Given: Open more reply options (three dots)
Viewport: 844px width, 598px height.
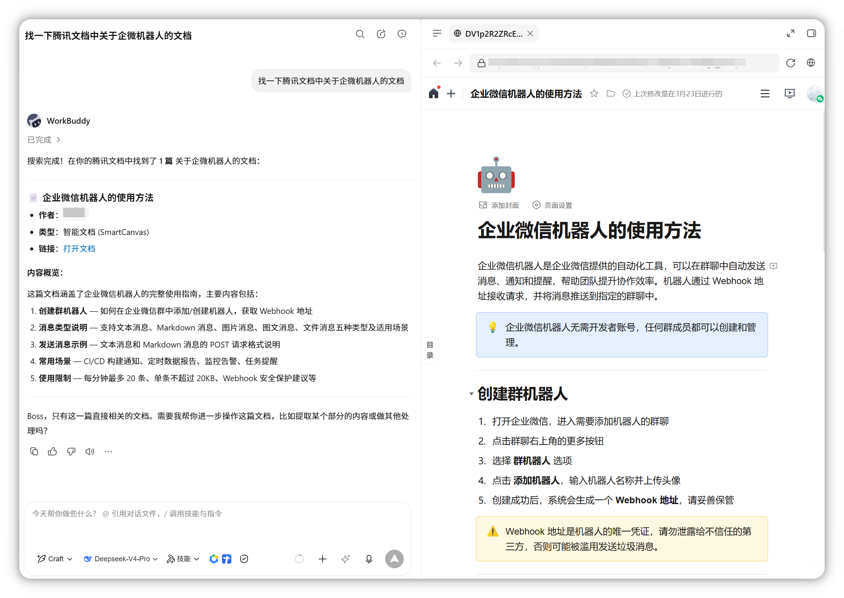Looking at the screenshot, I should pos(108,451).
